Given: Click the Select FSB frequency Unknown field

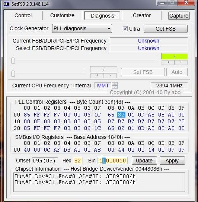Looking at the screenshot, I should tap(149, 48).
